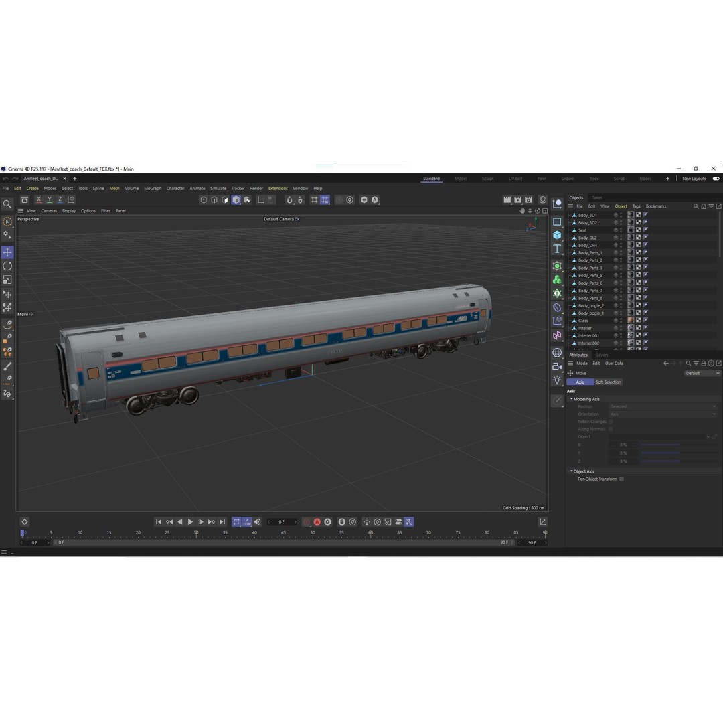Select the Move tool in left toolbar
Viewport: 723px width, 723px height.
point(7,252)
